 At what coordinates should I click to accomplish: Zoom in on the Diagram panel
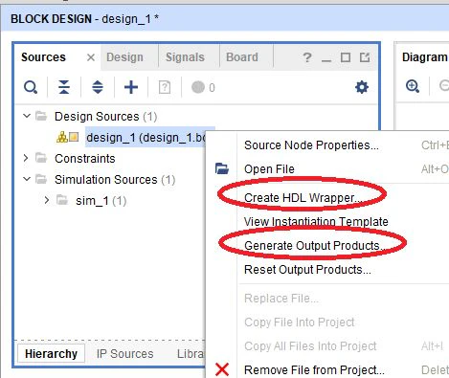tap(413, 86)
